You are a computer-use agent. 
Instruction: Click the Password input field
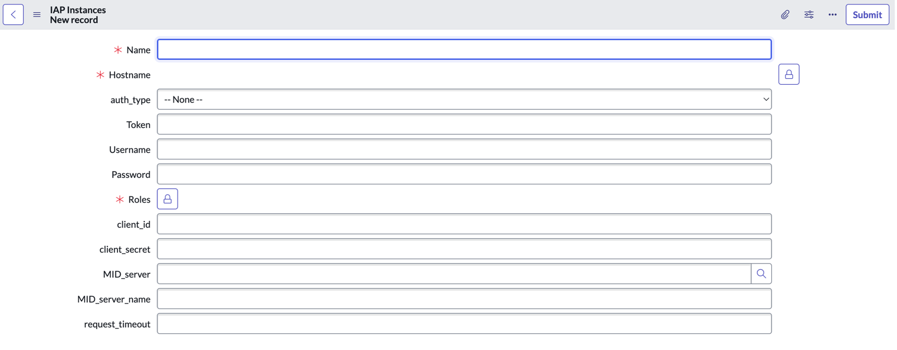tap(464, 174)
